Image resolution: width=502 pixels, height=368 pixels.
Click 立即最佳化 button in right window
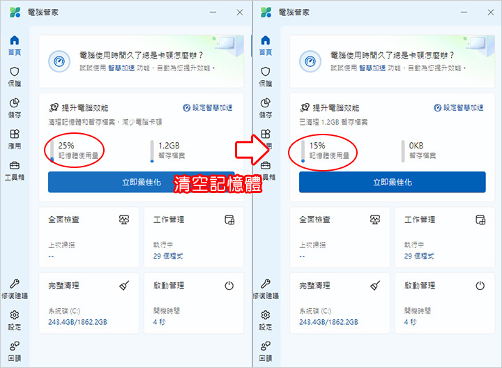point(392,182)
